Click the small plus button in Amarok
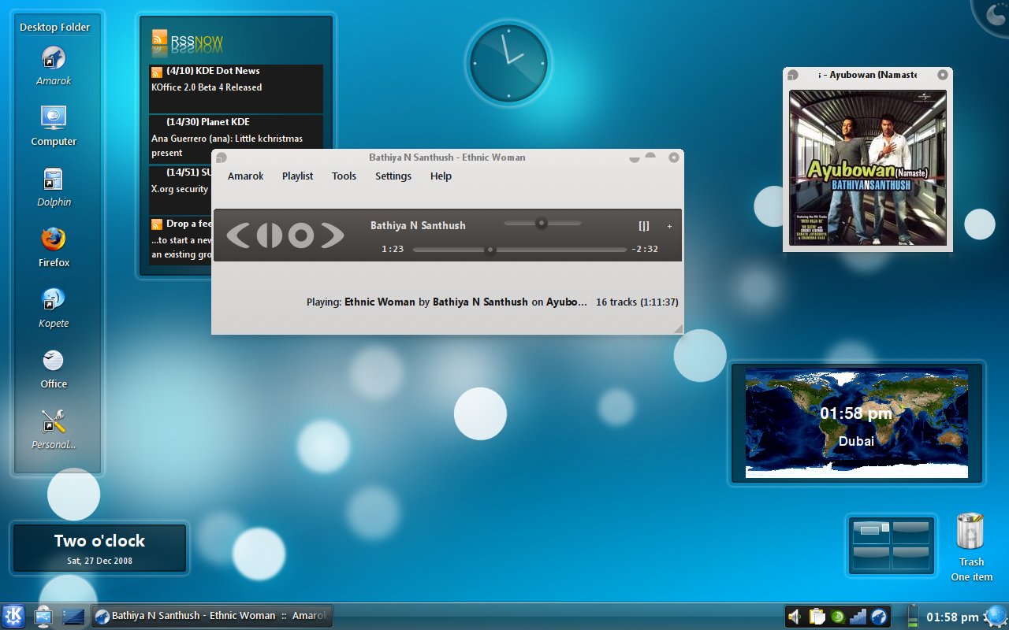 (x=669, y=227)
